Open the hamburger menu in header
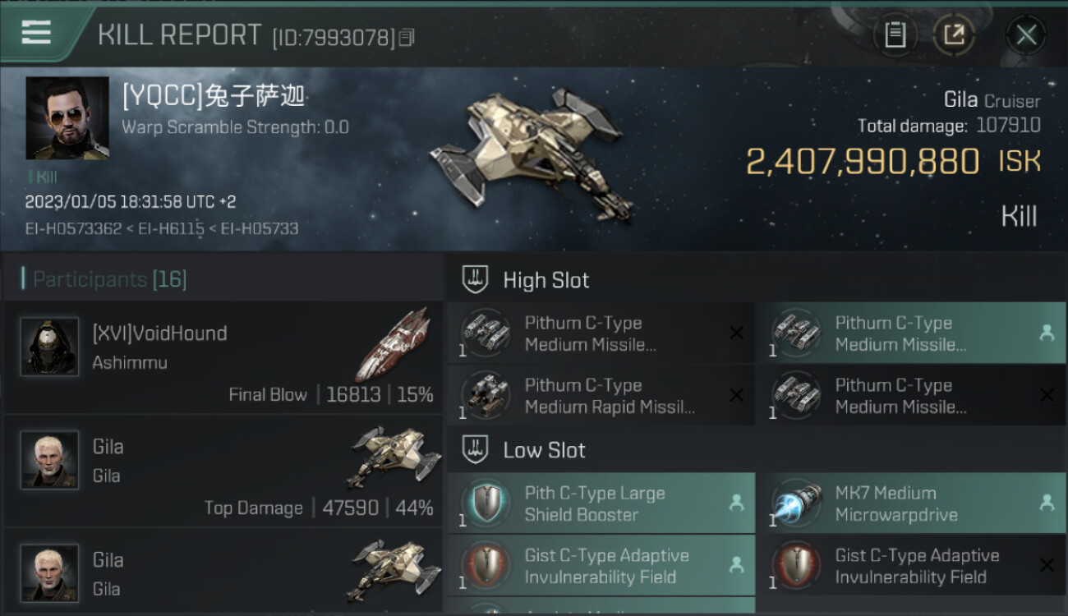Screen dimensions: 1068x616 pyautogui.click(x=36, y=33)
